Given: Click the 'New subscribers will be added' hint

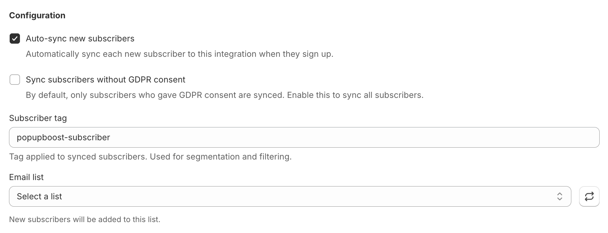Looking at the screenshot, I should click(85, 220).
